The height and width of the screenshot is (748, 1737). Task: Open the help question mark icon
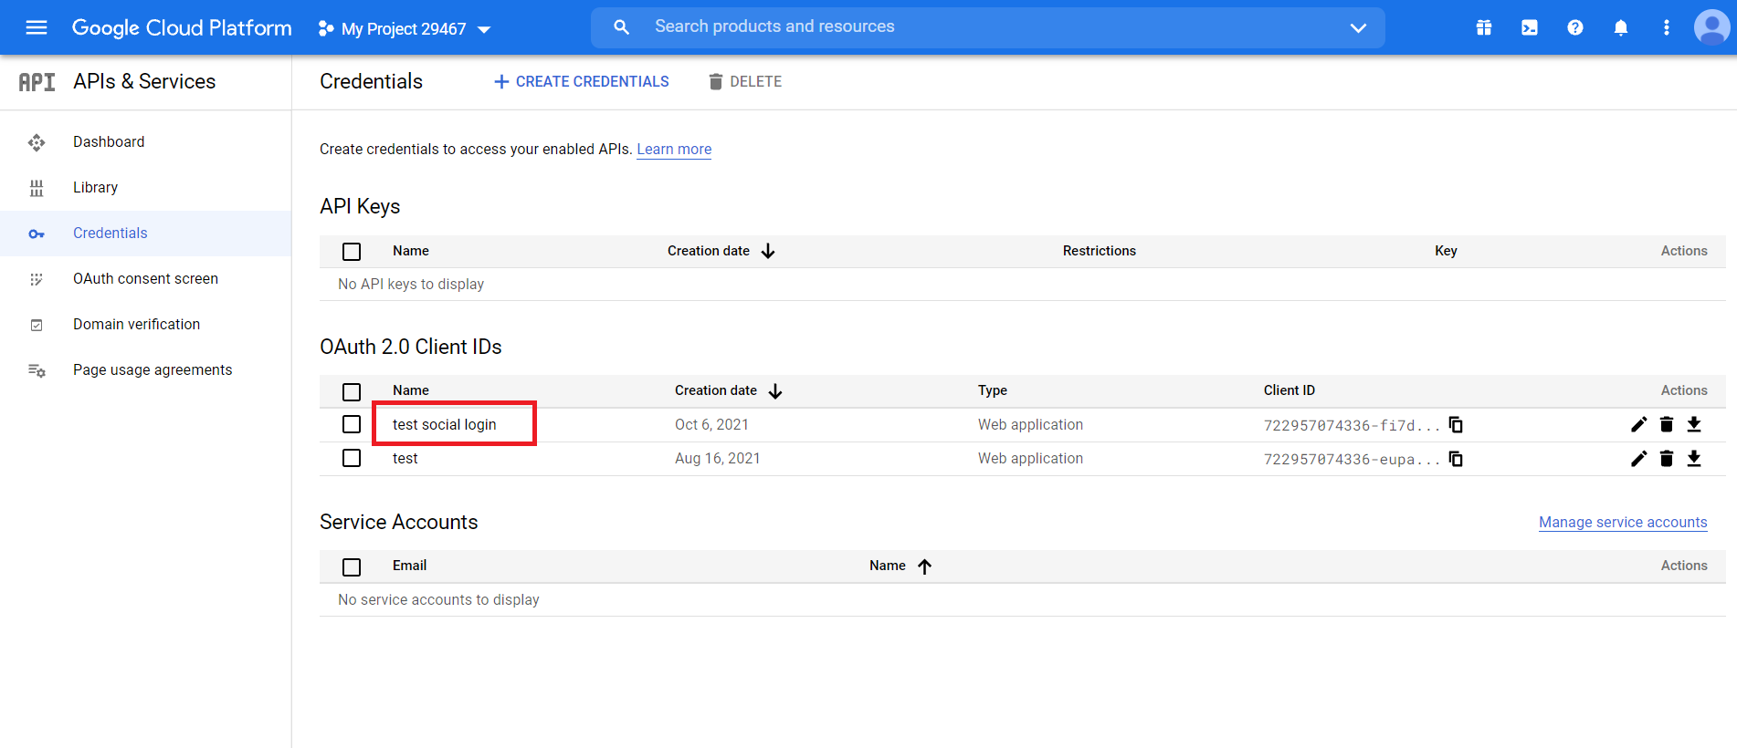coord(1574,27)
